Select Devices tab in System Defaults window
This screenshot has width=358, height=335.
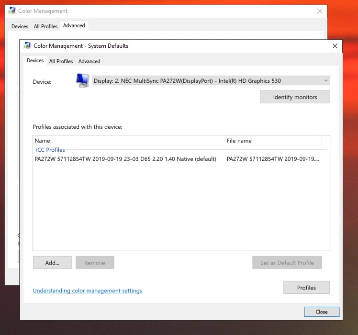coord(35,60)
